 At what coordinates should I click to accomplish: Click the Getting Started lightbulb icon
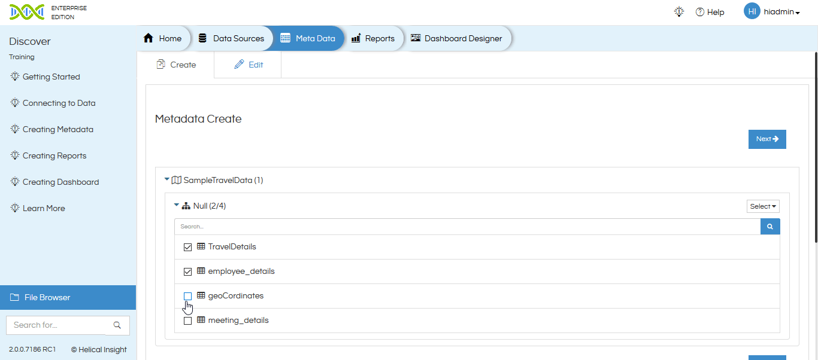point(15,77)
